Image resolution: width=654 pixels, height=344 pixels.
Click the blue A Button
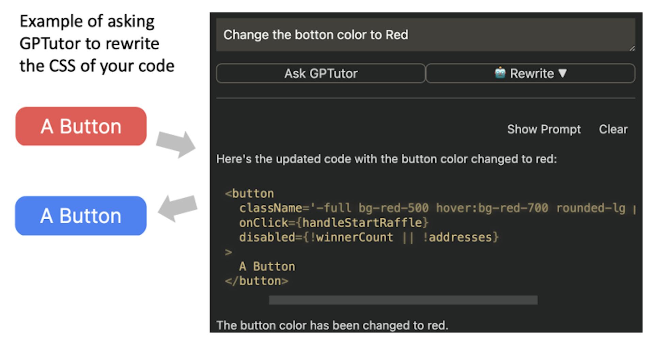(x=81, y=216)
